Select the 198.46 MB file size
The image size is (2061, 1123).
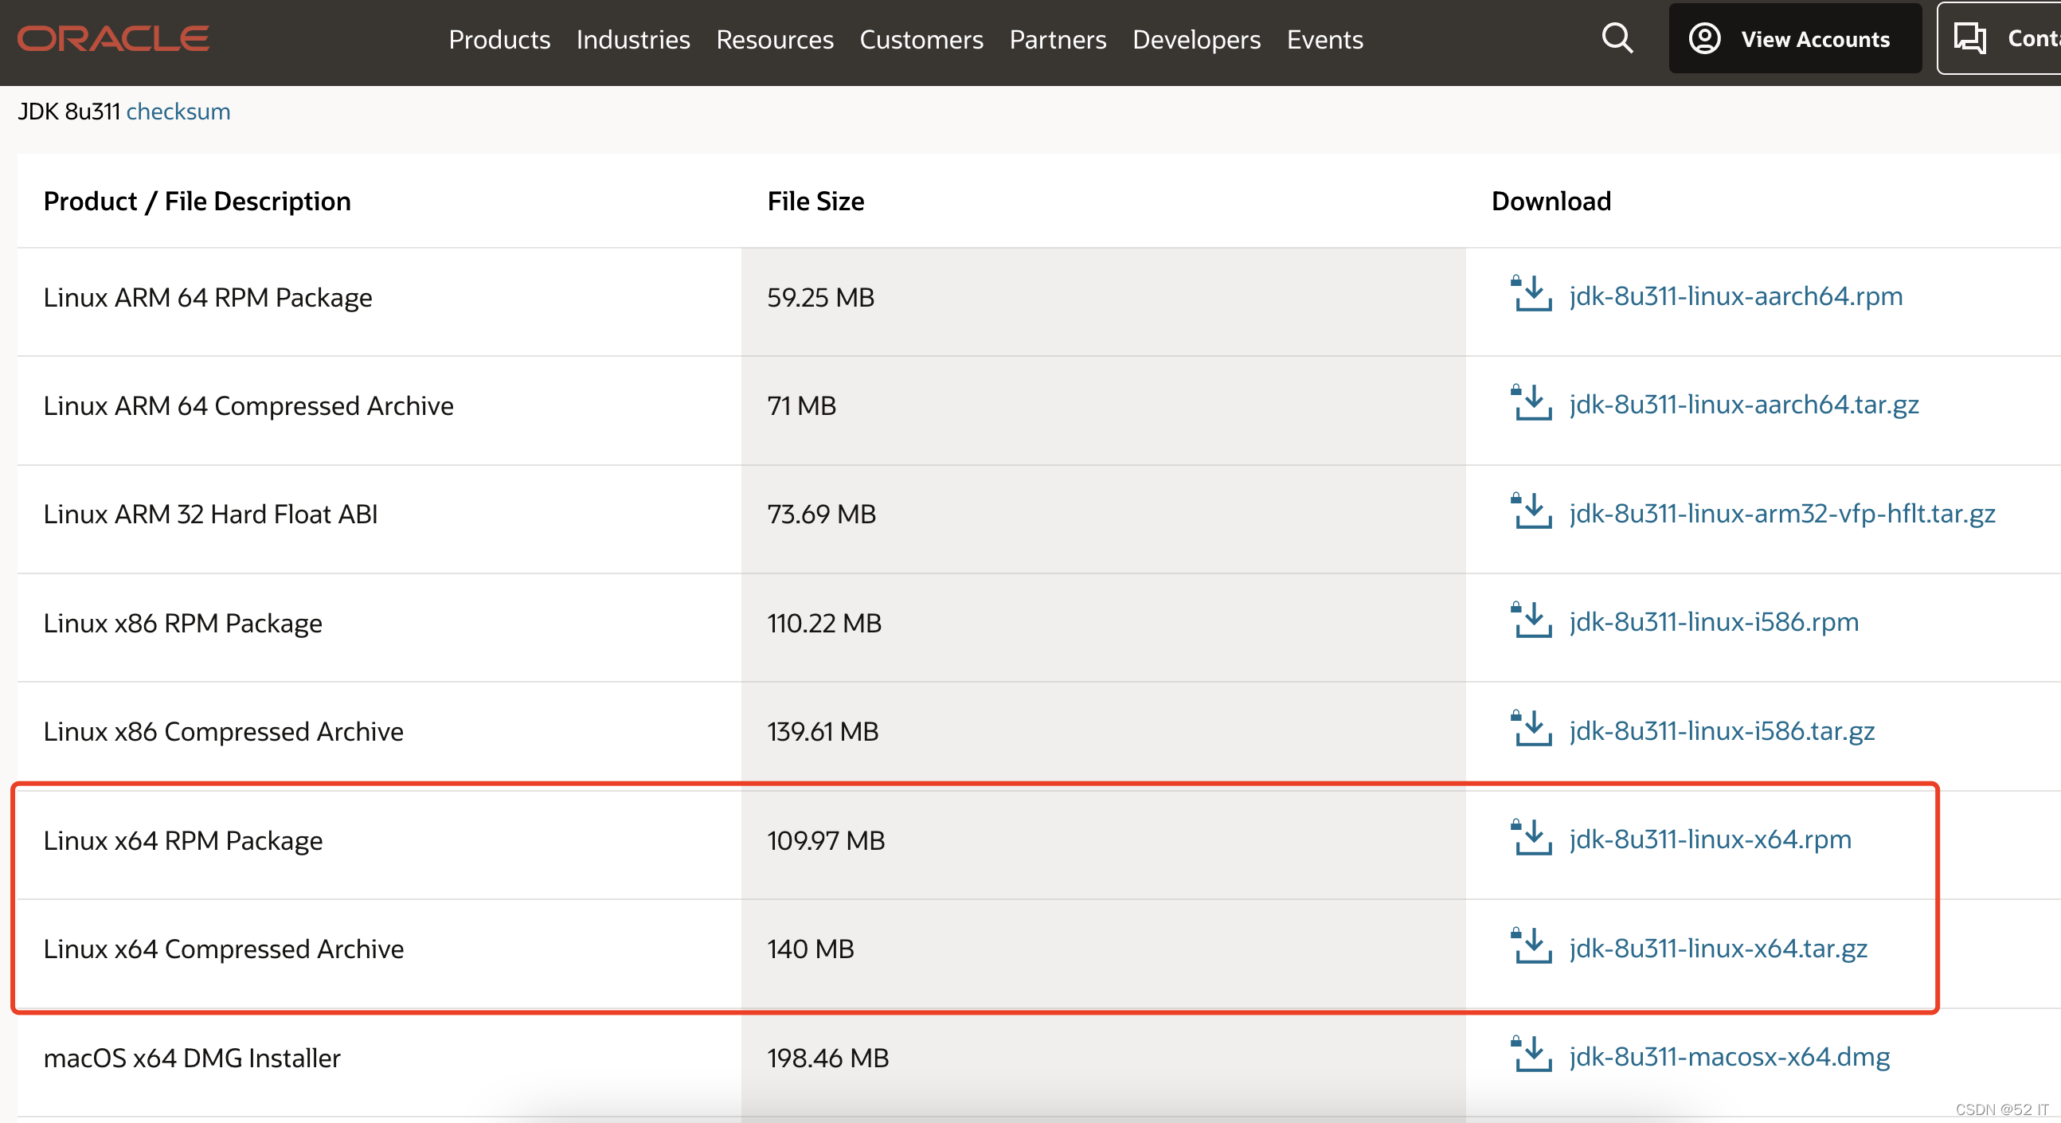827,1058
